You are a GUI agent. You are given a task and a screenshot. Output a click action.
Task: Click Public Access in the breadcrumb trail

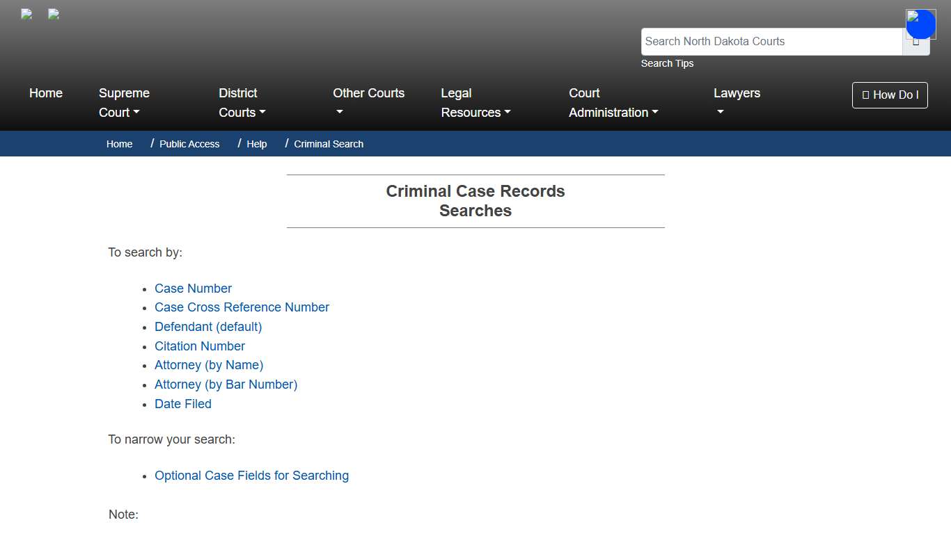(189, 144)
